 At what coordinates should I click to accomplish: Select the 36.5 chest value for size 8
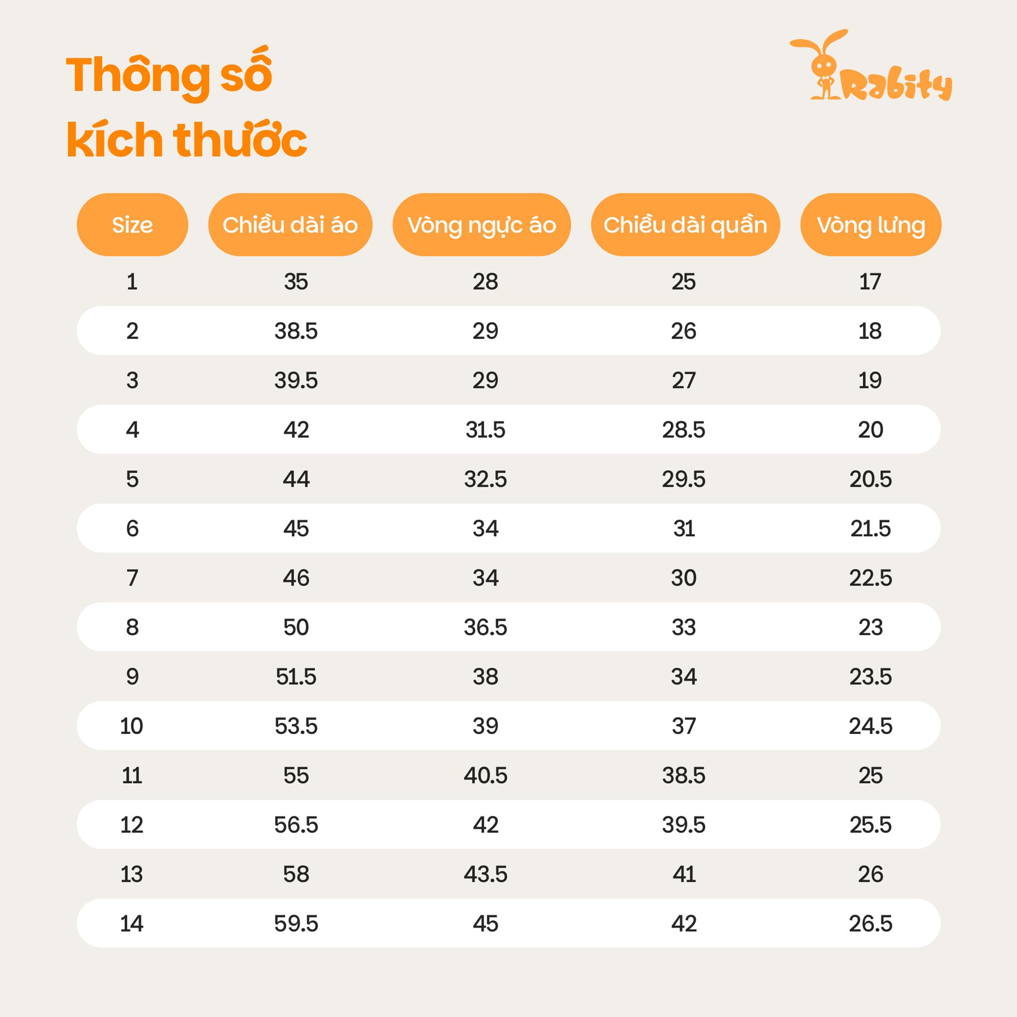click(485, 627)
